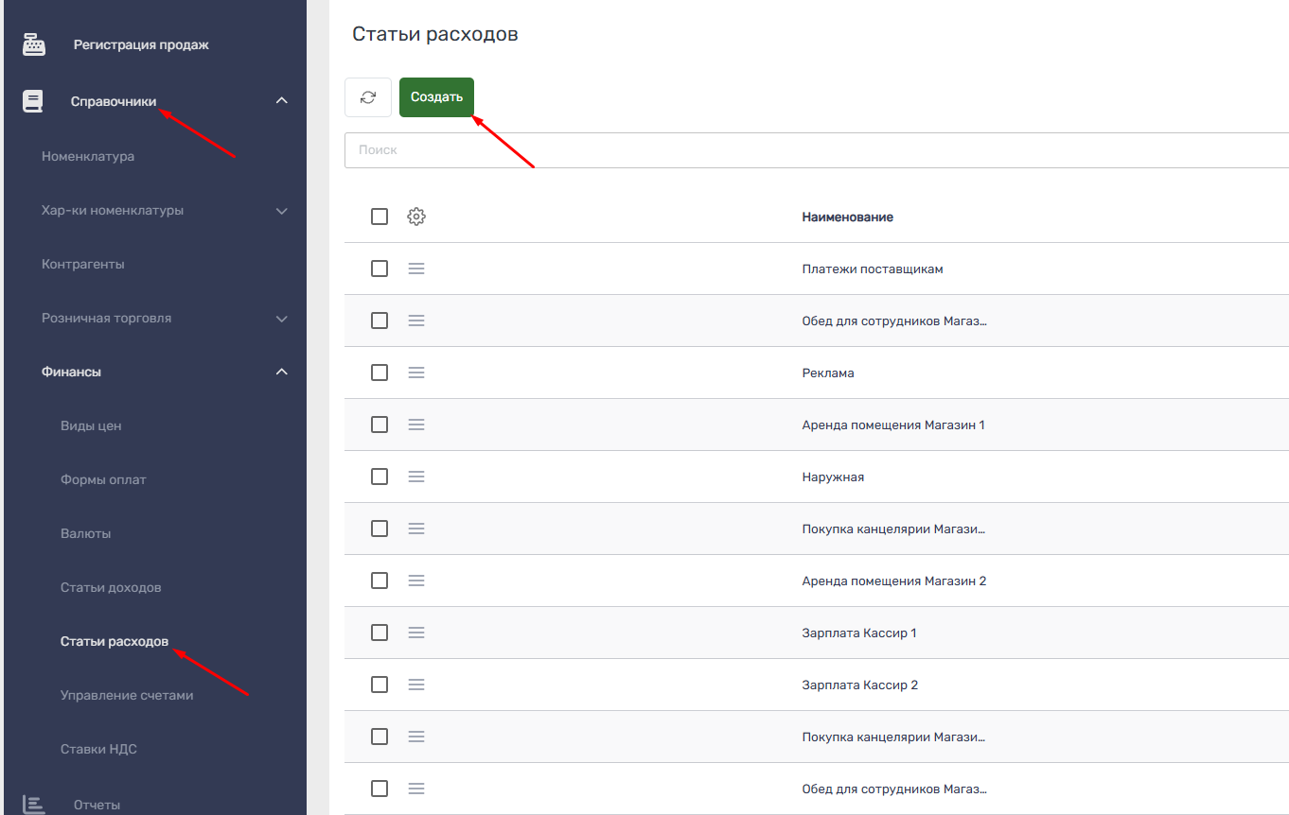Expand the Розничная торговля submenu
This screenshot has height=815, width=1289.
(281, 319)
